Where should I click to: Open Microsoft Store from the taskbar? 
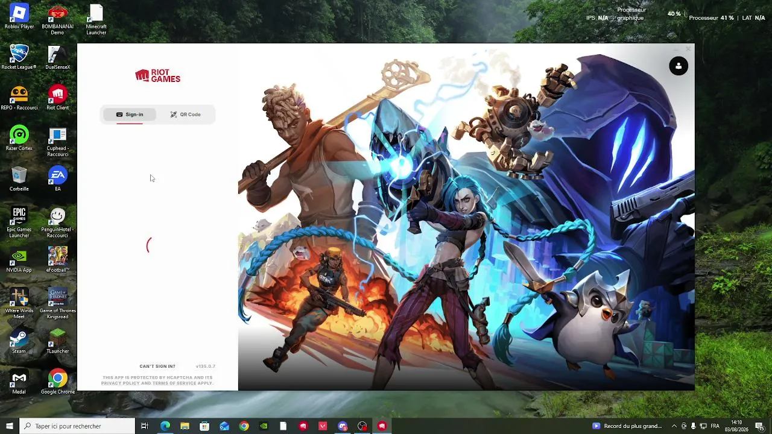204,426
